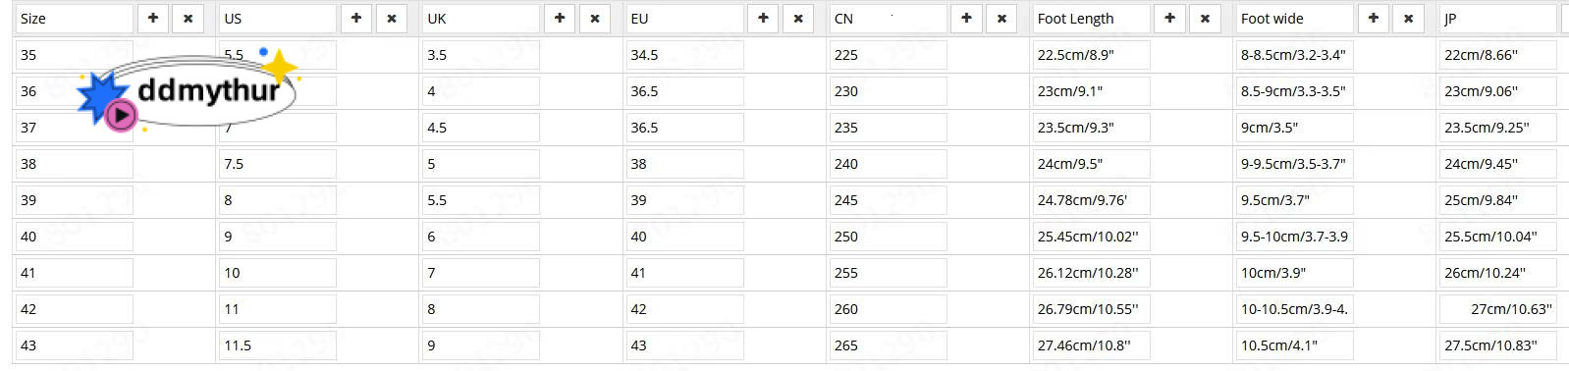Select the Foot Length cell 24.78cm/9.76'
1569x371 pixels.
coord(1091,200)
